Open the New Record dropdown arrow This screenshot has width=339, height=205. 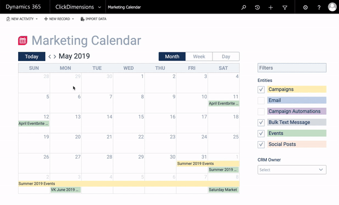(73, 19)
